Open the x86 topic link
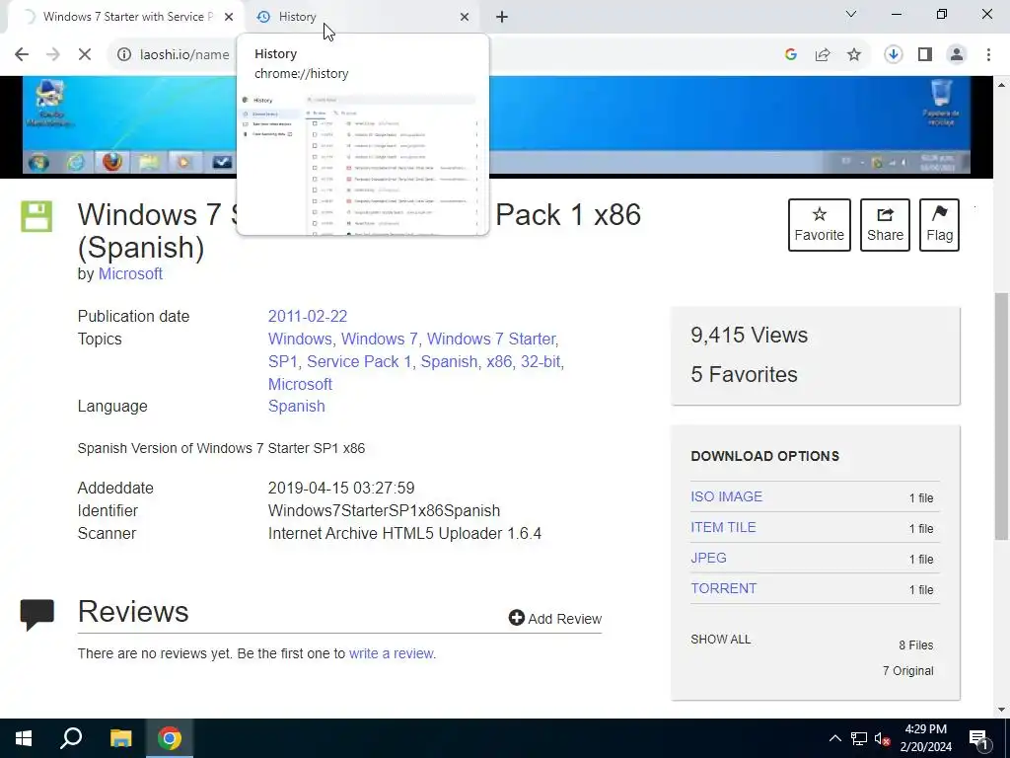This screenshot has width=1010, height=758. coord(499,361)
